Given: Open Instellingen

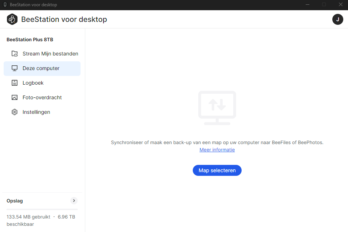Looking at the screenshot, I should click(x=42, y=112).
